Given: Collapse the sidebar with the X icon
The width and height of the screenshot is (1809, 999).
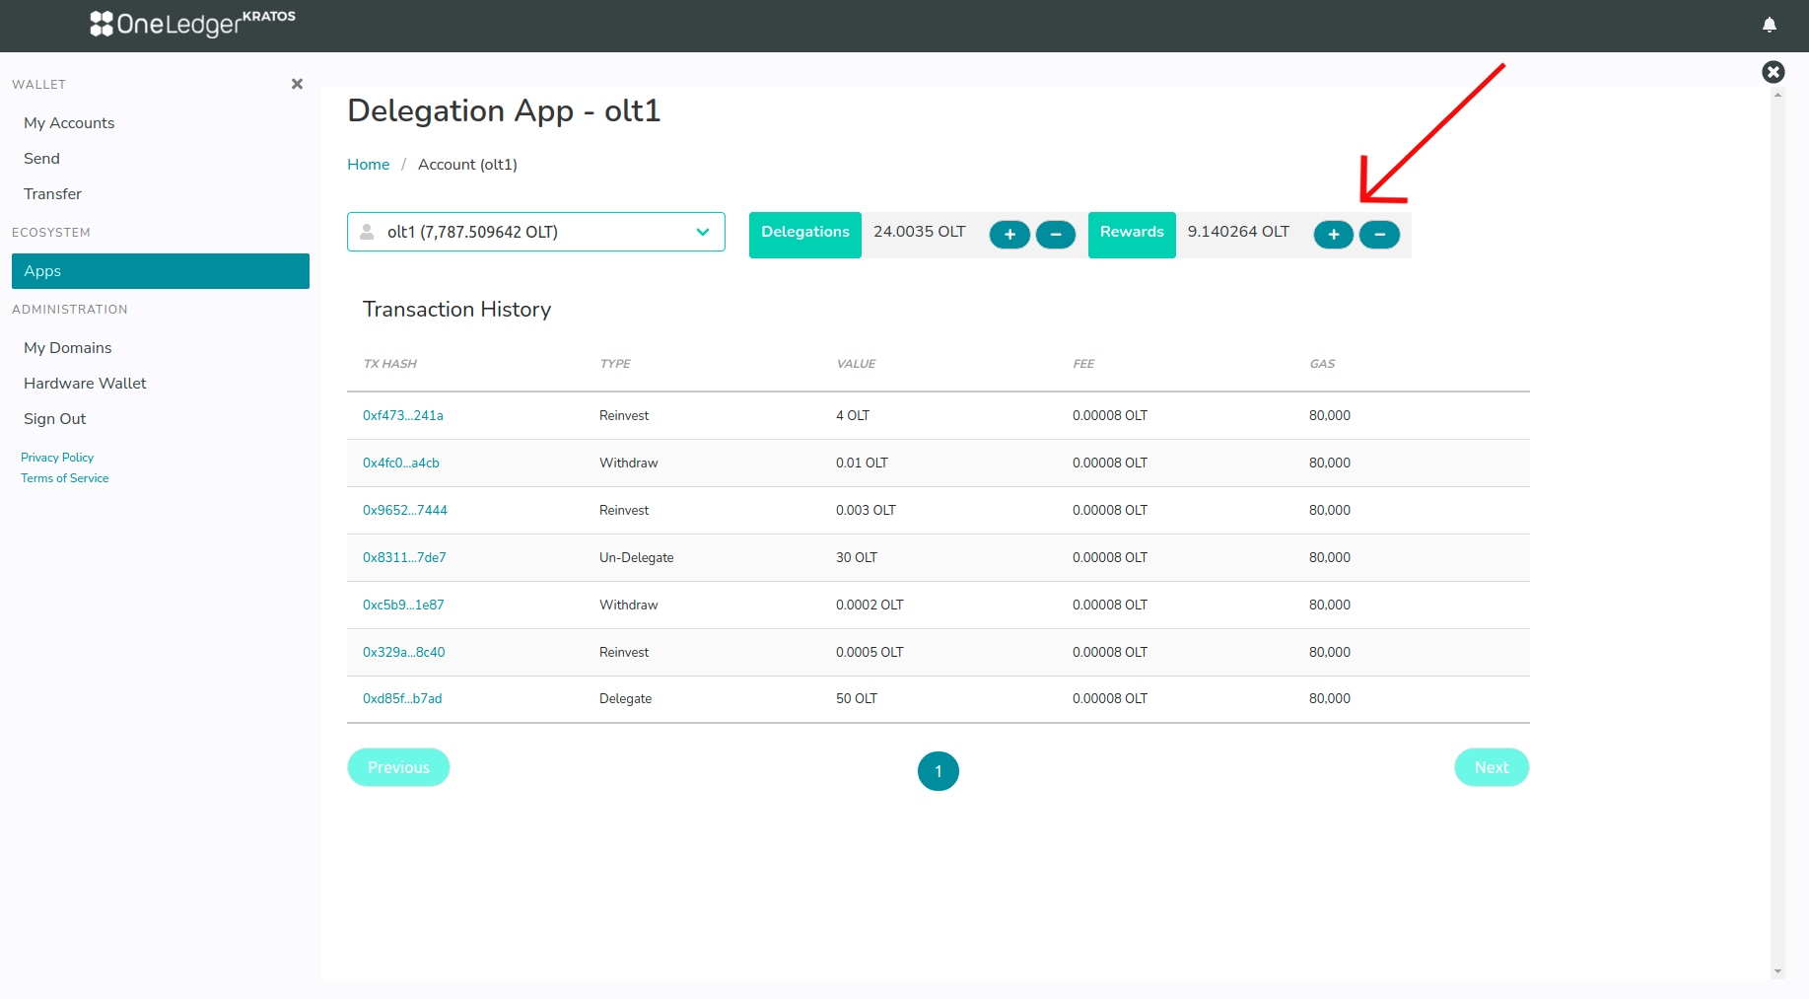Looking at the screenshot, I should (297, 84).
